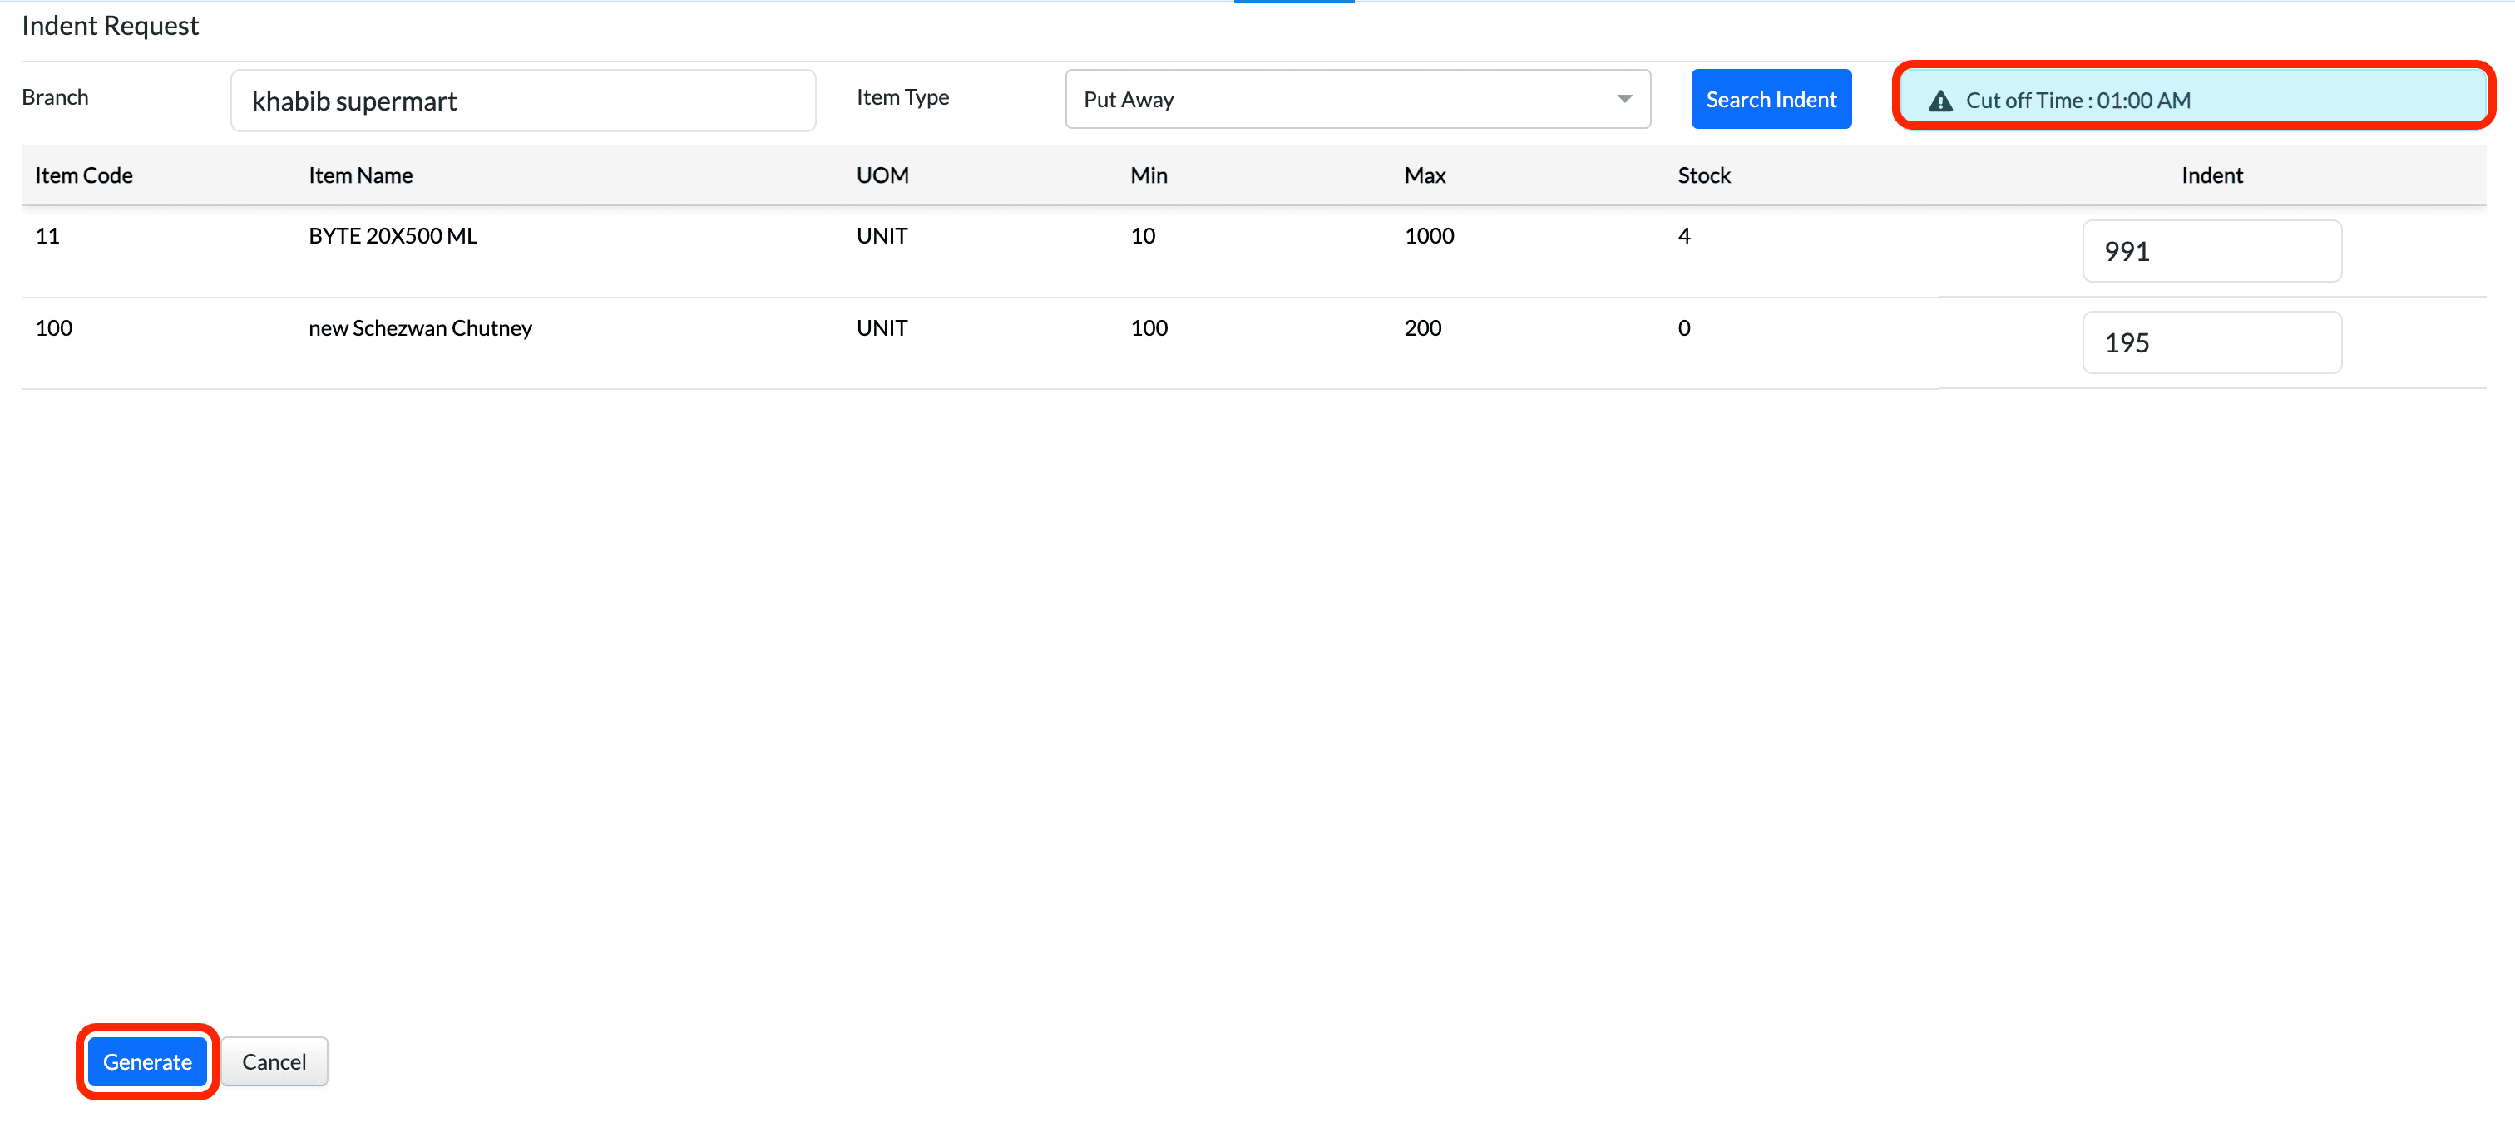The width and height of the screenshot is (2515, 1147).
Task: Edit indent quantity 195 field
Action: click(x=2211, y=342)
